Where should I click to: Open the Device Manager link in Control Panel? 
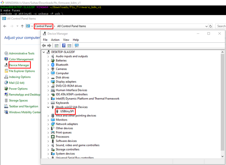(19, 65)
